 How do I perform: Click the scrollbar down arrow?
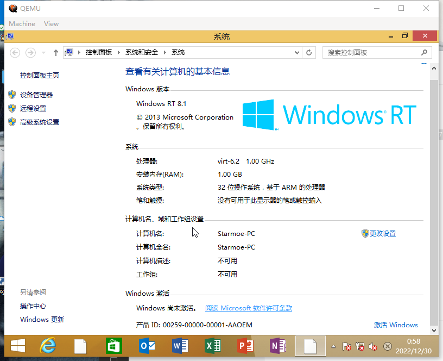pyautogui.click(x=434, y=330)
